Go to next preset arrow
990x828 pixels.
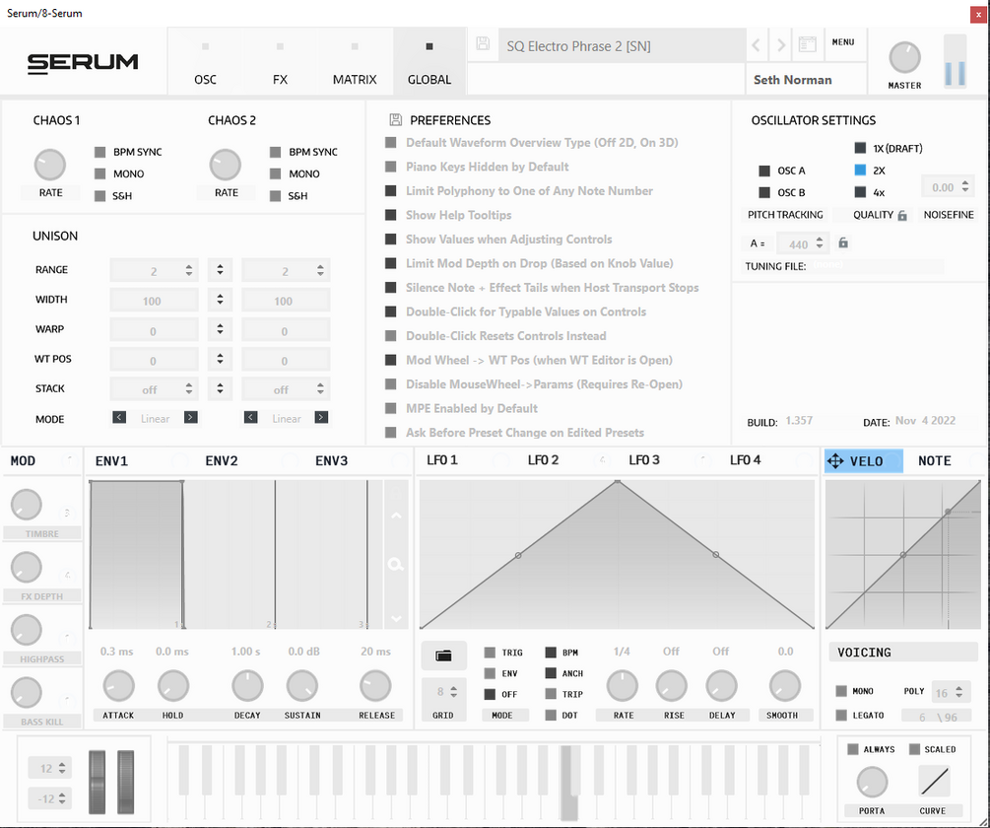[781, 45]
